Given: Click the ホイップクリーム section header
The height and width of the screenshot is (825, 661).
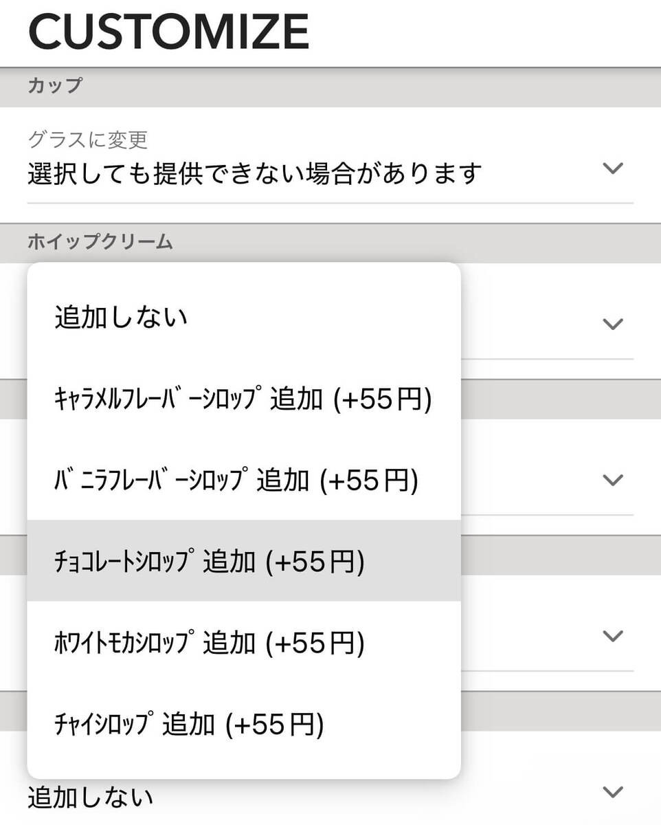Looking at the screenshot, I should 100,241.
